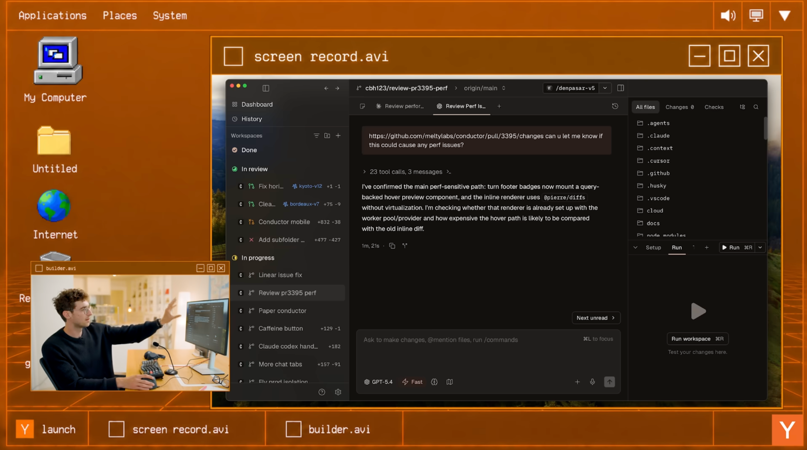Start voice input with the microphone
Image resolution: width=807 pixels, height=450 pixels.
coord(592,382)
